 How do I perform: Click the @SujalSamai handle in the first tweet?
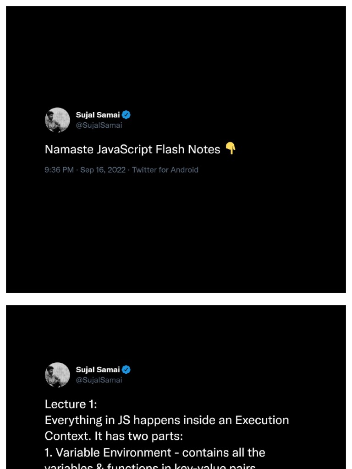[x=99, y=125]
